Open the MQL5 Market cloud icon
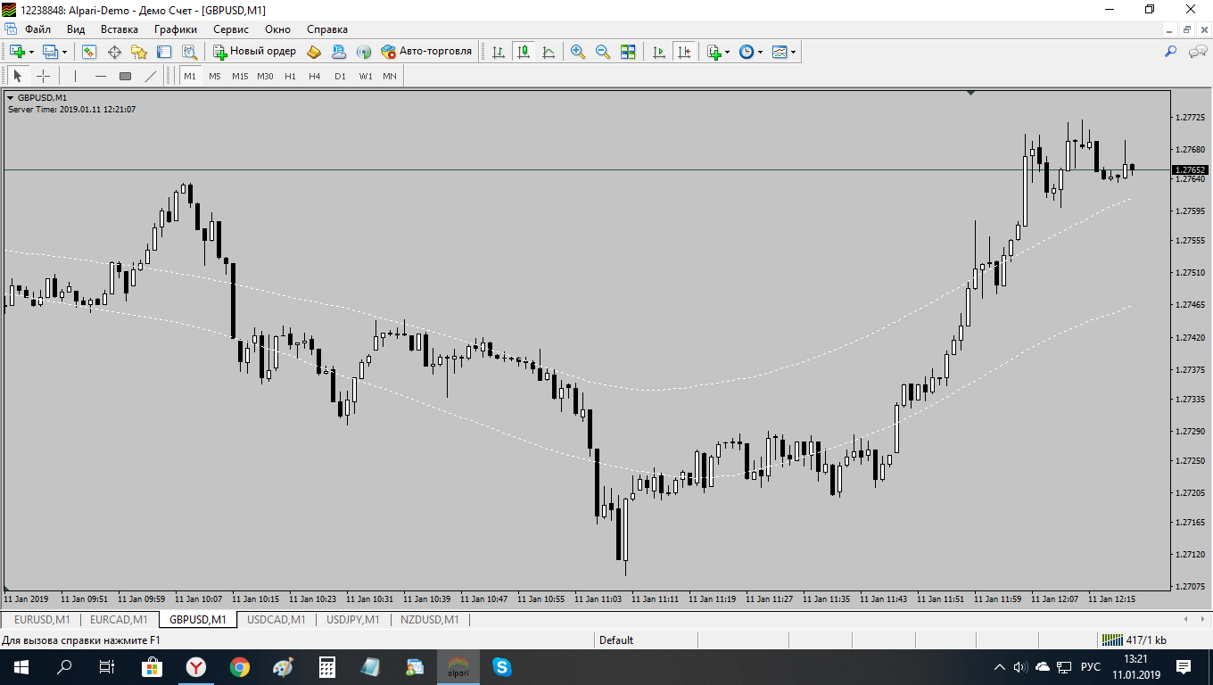Viewport: 1213px width, 685px height. coord(339,52)
